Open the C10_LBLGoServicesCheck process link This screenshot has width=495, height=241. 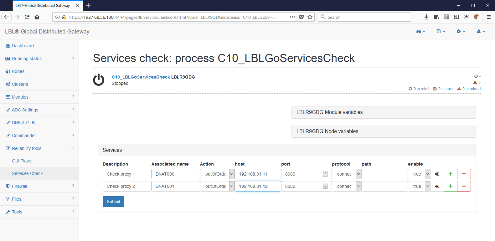coord(141,77)
